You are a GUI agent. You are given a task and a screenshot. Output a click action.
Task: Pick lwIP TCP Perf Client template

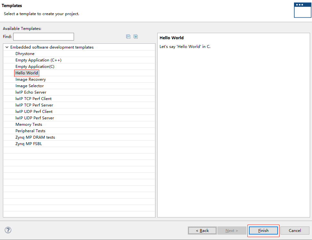(x=33, y=99)
